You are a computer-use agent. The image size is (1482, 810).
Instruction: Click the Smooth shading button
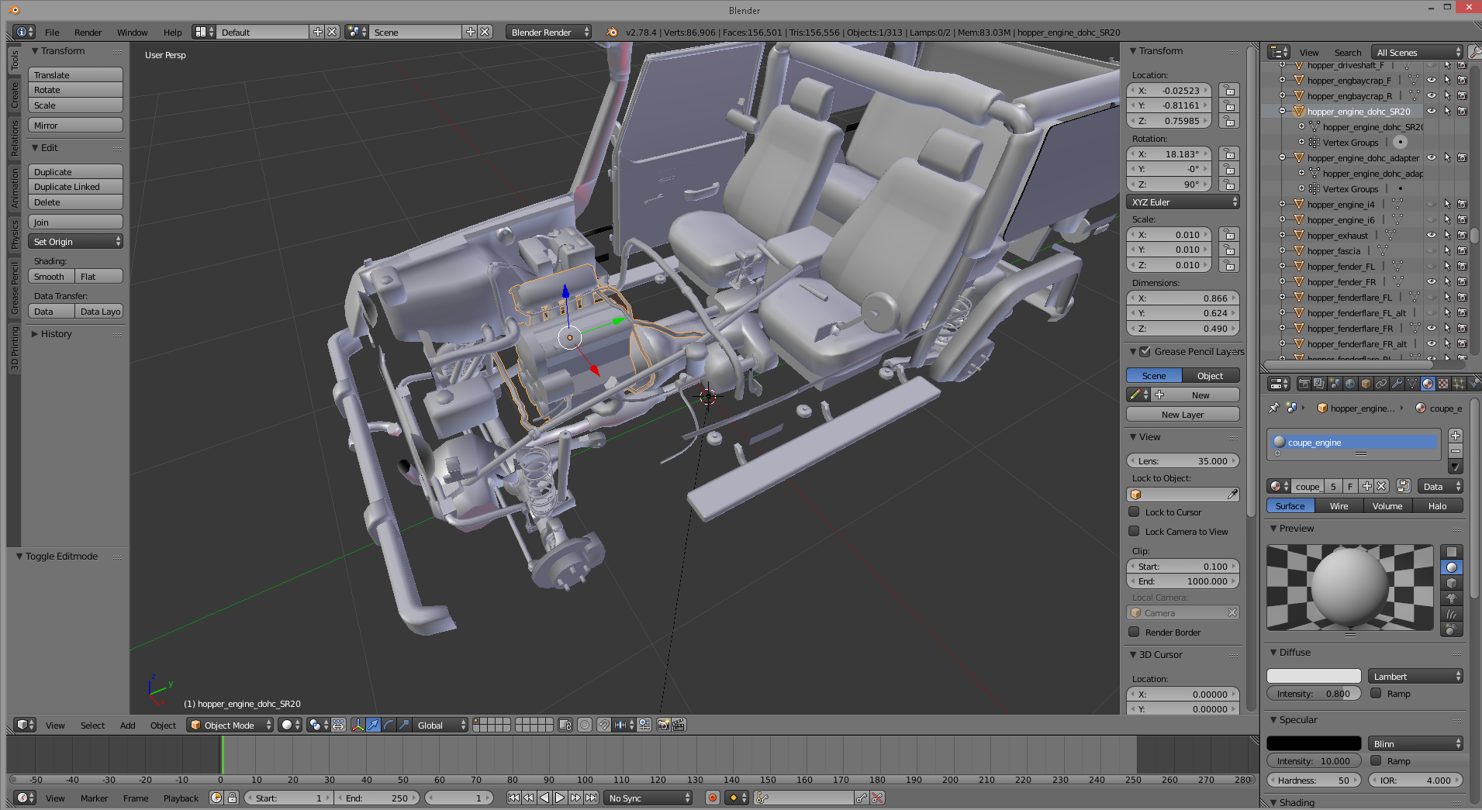(51, 277)
